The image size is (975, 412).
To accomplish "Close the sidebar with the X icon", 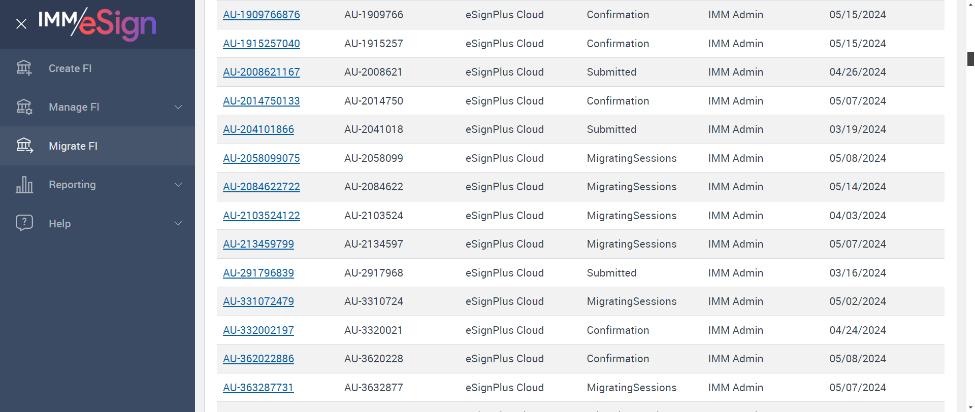I will click(21, 24).
